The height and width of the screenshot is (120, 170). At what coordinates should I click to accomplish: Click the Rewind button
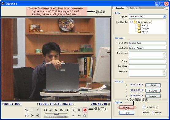pos(45,110)
